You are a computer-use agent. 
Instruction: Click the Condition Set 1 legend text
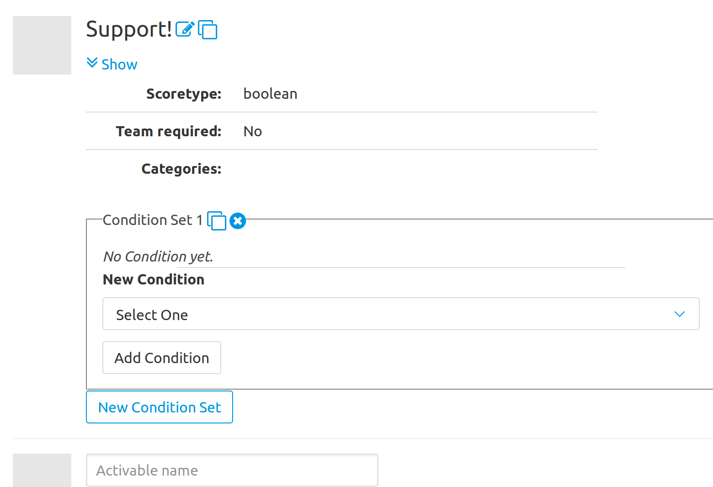(x=153, y=220)
